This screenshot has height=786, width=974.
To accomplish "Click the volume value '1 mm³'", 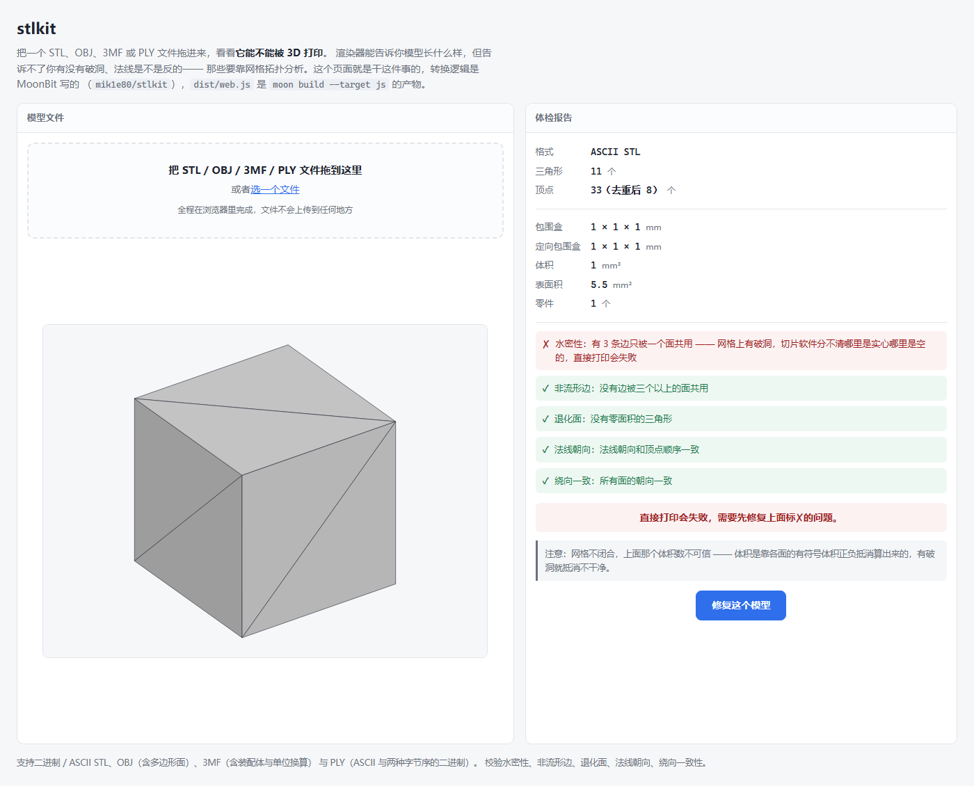I will click(606, 265).
